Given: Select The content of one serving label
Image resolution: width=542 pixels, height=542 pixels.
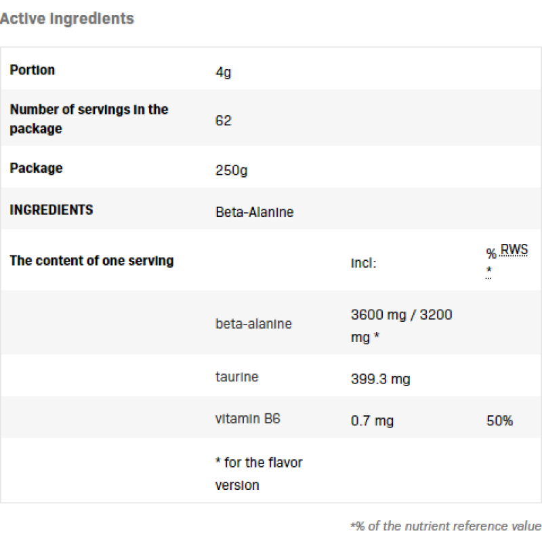Looking at the screenshot, I should coord(91,261).
